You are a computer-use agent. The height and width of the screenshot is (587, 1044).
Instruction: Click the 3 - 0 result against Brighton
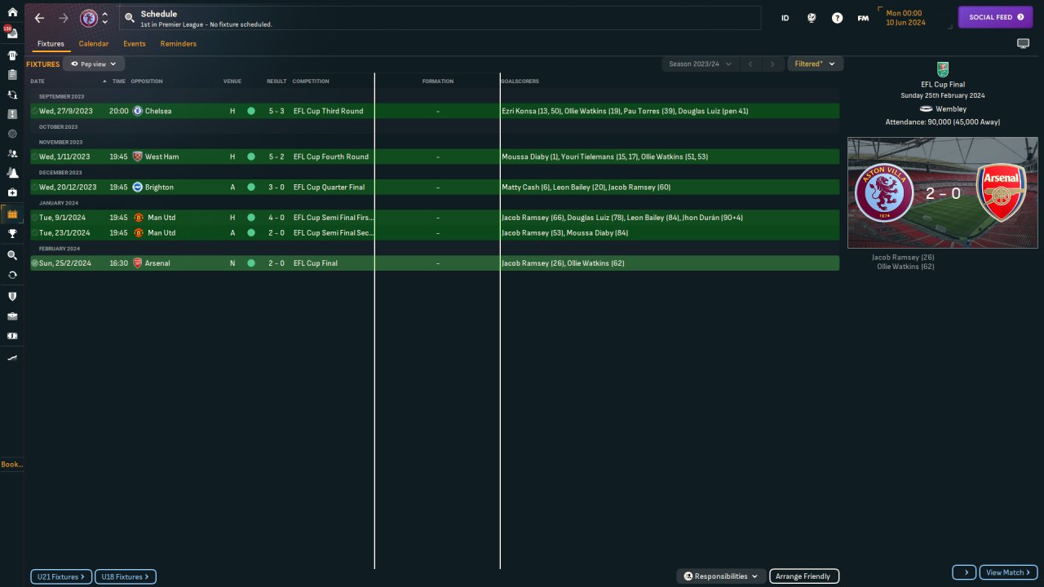(x=276, y=188)
